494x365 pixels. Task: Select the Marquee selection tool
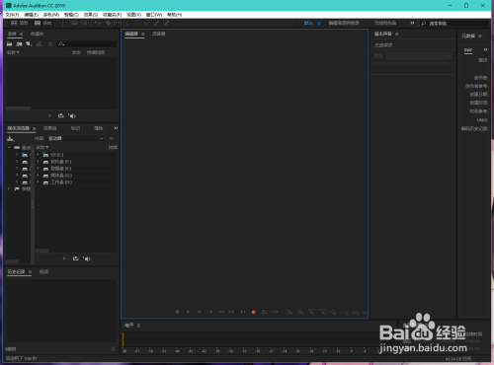pyautogui.click(x=137, y=23)
